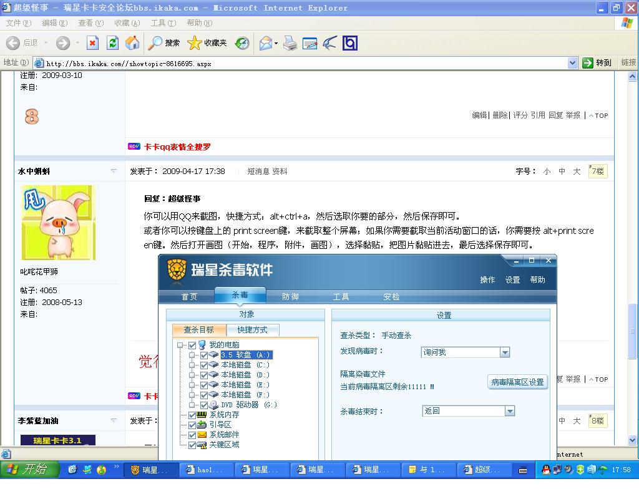Click the Go arrow 转到 button
This screenshot has height=499, width=639.
click(x=597, y=63)
